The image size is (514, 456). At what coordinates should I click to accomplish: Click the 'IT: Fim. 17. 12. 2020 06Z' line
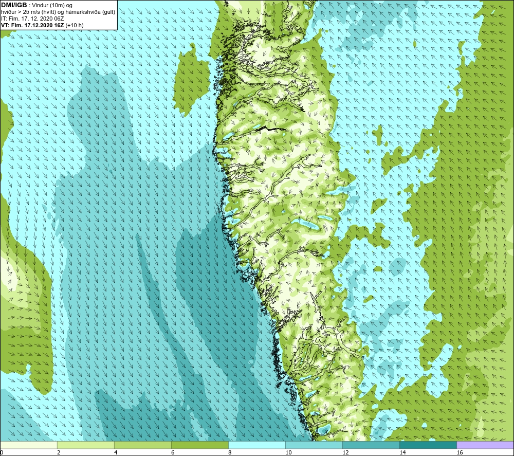pyautogui.click(x=32, y=19)
